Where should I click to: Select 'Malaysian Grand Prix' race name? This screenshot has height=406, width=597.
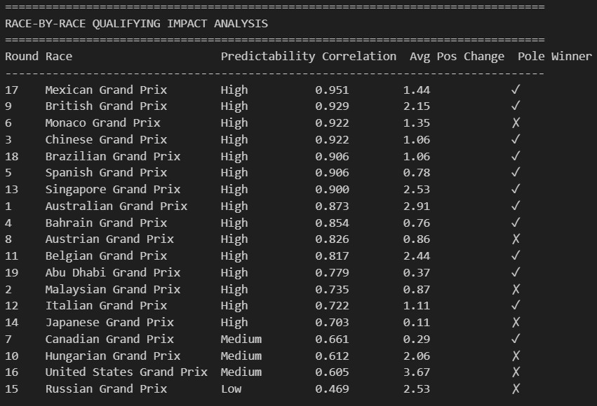[x=113, y=289]
